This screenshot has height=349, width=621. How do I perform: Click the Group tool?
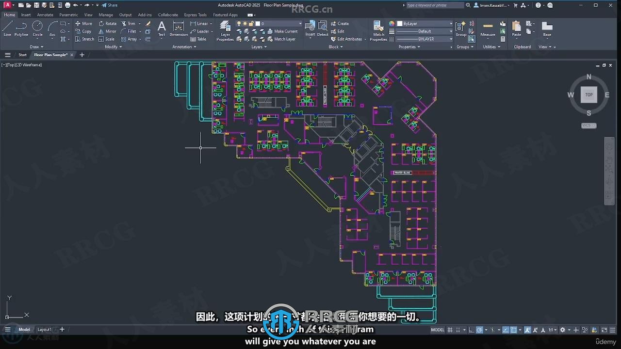461,29
